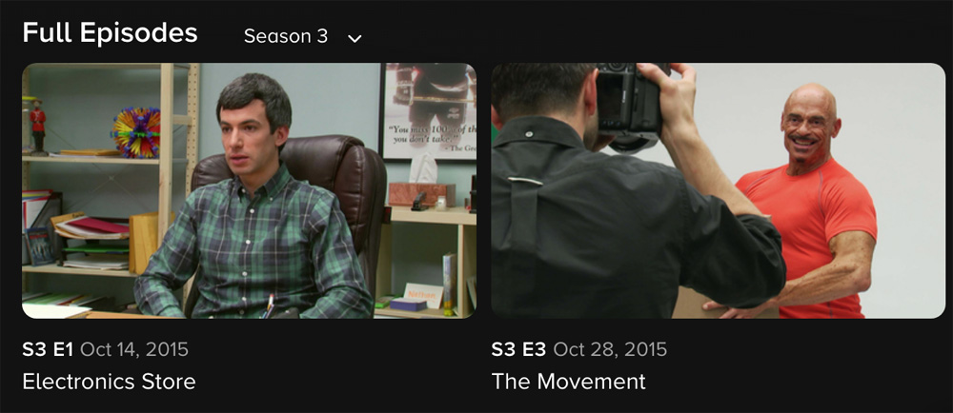The image size is (953, 413).
Task: Click the colorful spiky ball on shelf
Action: pos(136,132)
